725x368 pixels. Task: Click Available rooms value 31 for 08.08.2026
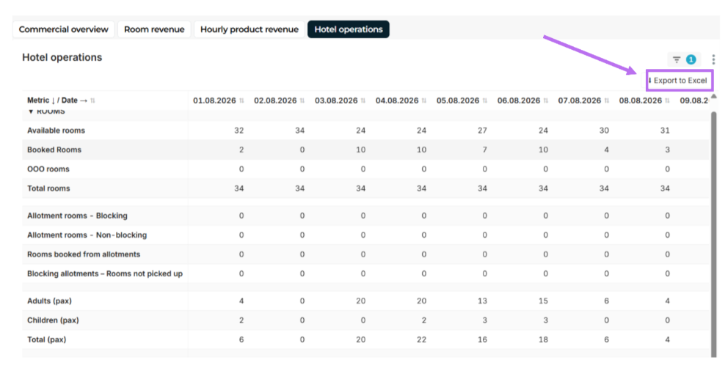coord(665,130)
